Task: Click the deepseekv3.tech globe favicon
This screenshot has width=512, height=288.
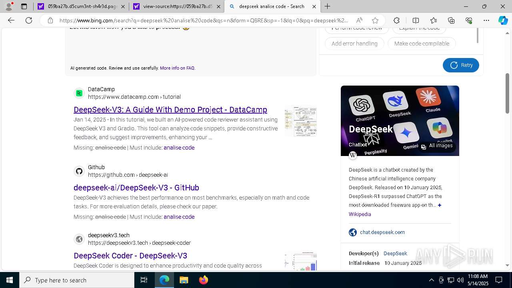Action: tap(79, 239)
